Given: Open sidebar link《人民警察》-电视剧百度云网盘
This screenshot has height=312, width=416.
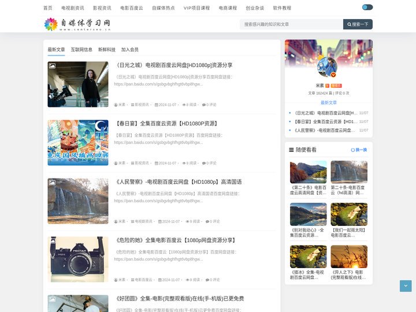Looking at the screenshot, I should point(325,130).
